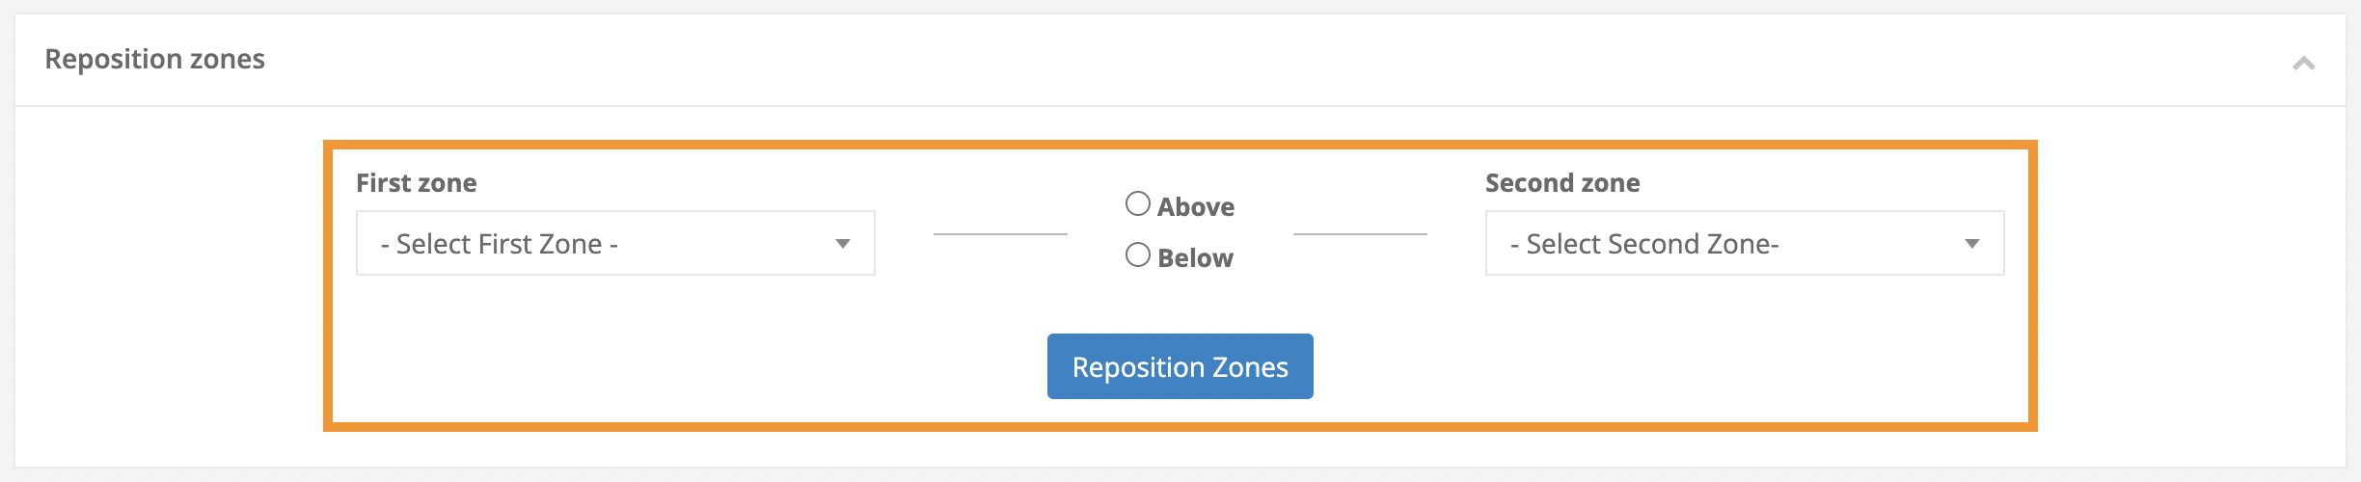This screenshot has height=482, width=2361.
Task: Click the connector line after First zone dropdown
Action: click(x=1000, y=233)
